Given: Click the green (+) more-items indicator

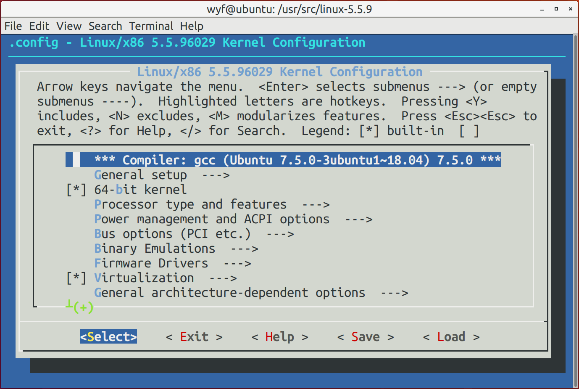Looking at the screenshot, I should click(83, 307).
